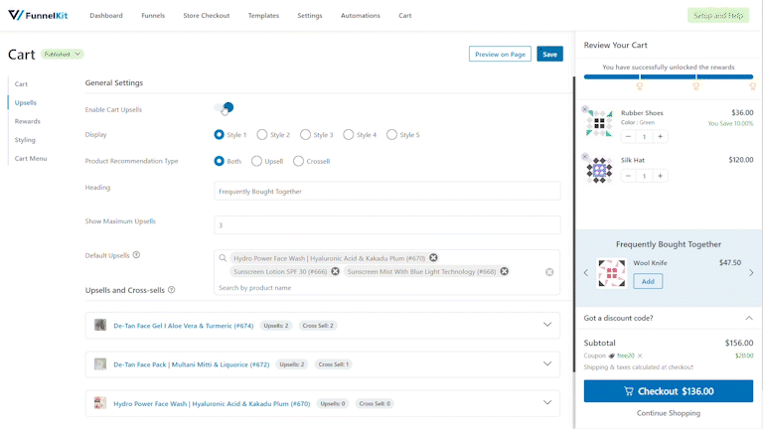The width and height of the screenshot is (763, 429).
Task: Click the FunnelKit logo
Action: tap(38, 15)
